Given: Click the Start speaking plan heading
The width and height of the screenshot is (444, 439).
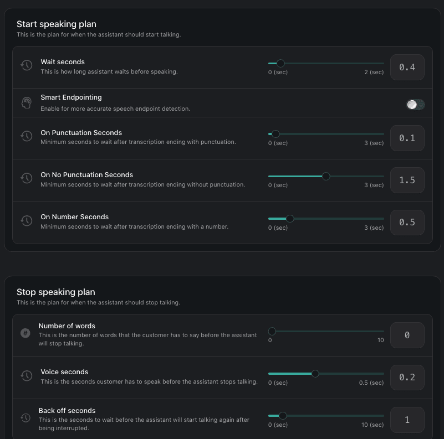Looking at the screenshot, I should tap(57, 24).
